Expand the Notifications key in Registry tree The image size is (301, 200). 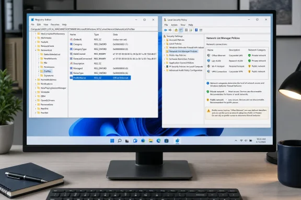36,84
